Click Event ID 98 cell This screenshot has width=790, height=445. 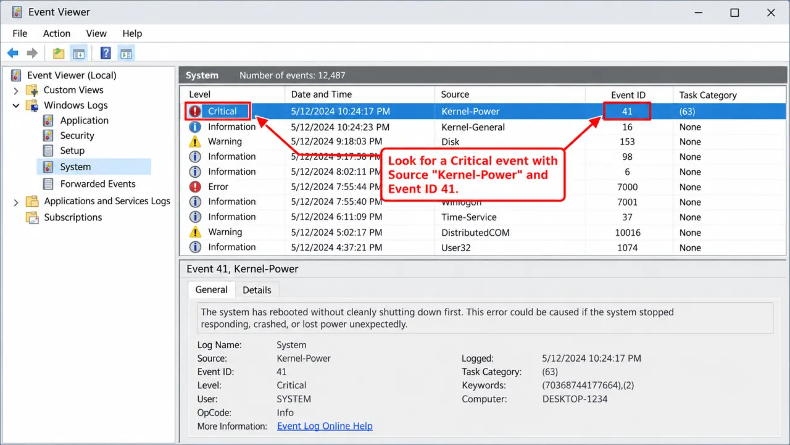click(x=627, y=157)
